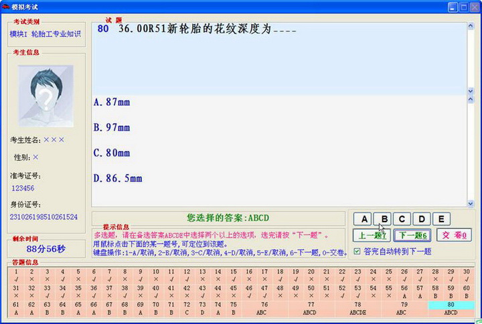
Task: Select answer button C
Action: [x=402, y=219]
